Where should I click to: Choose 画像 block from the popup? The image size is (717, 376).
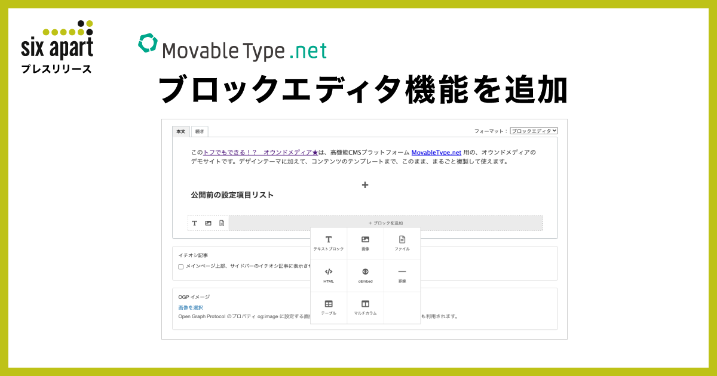pyautogui.click(x=365, y=244)
